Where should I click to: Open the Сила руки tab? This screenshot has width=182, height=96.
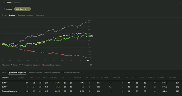point(40,15)
